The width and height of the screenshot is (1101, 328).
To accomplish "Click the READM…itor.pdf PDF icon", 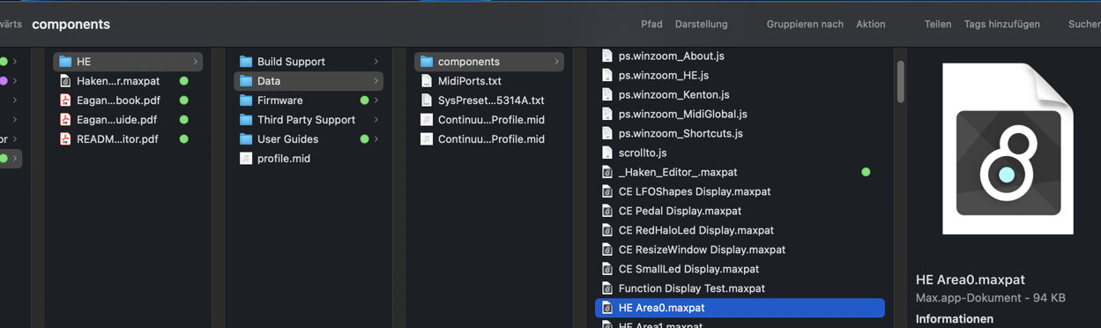I will point(65,139).
